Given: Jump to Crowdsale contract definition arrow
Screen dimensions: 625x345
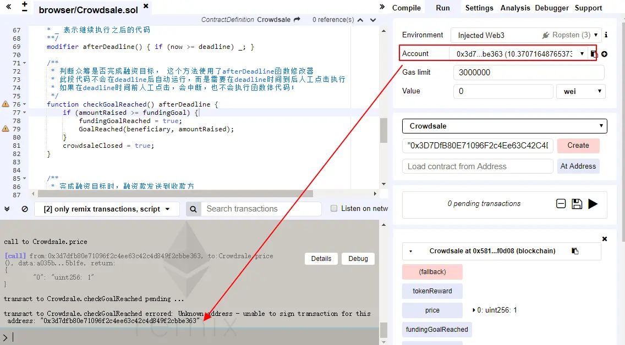Looking at the screenshot, I should tap(297, 19).
